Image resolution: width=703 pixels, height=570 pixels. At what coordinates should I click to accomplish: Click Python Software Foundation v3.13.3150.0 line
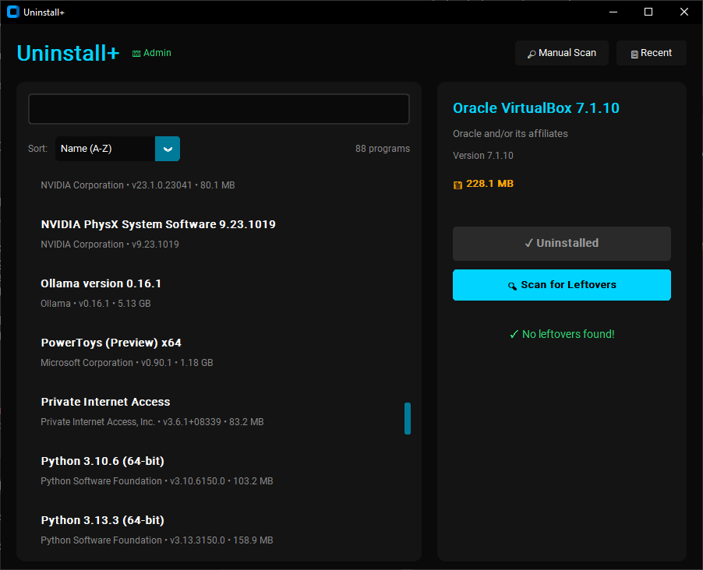click(157, 540)
